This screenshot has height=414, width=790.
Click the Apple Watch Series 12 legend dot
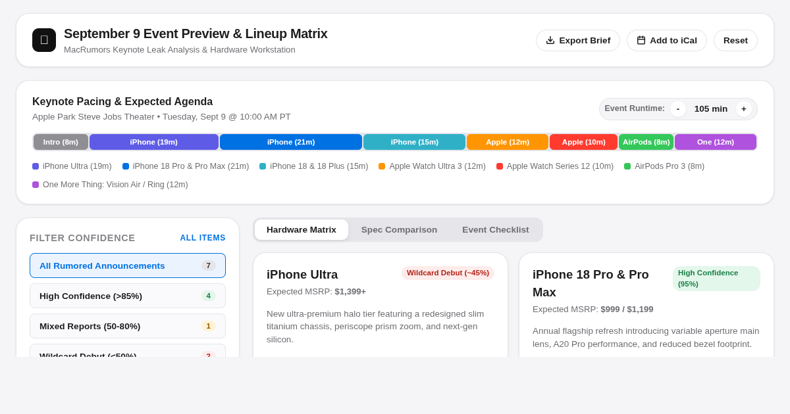[x=500, y=166]
